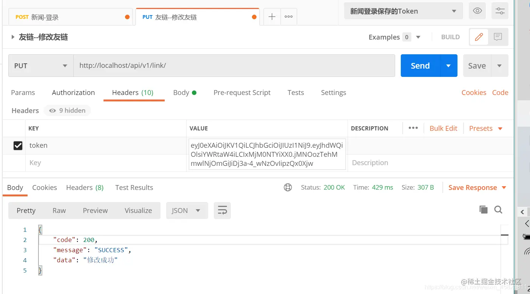
Task: Open Test Results tab
Action: coord(134,187)
